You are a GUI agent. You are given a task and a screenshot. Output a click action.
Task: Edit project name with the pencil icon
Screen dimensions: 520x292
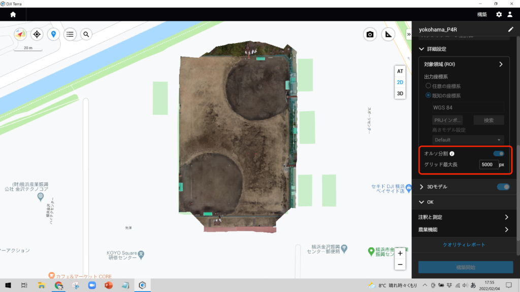pos(510,29)
